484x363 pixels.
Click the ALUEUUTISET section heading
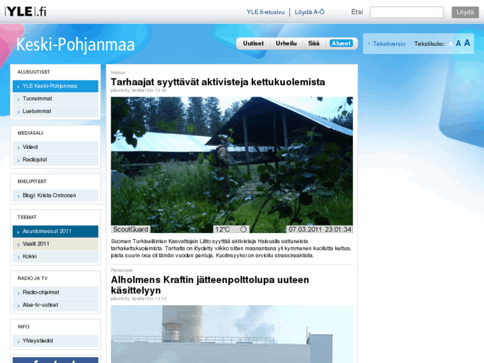click(x=34, y=72)
